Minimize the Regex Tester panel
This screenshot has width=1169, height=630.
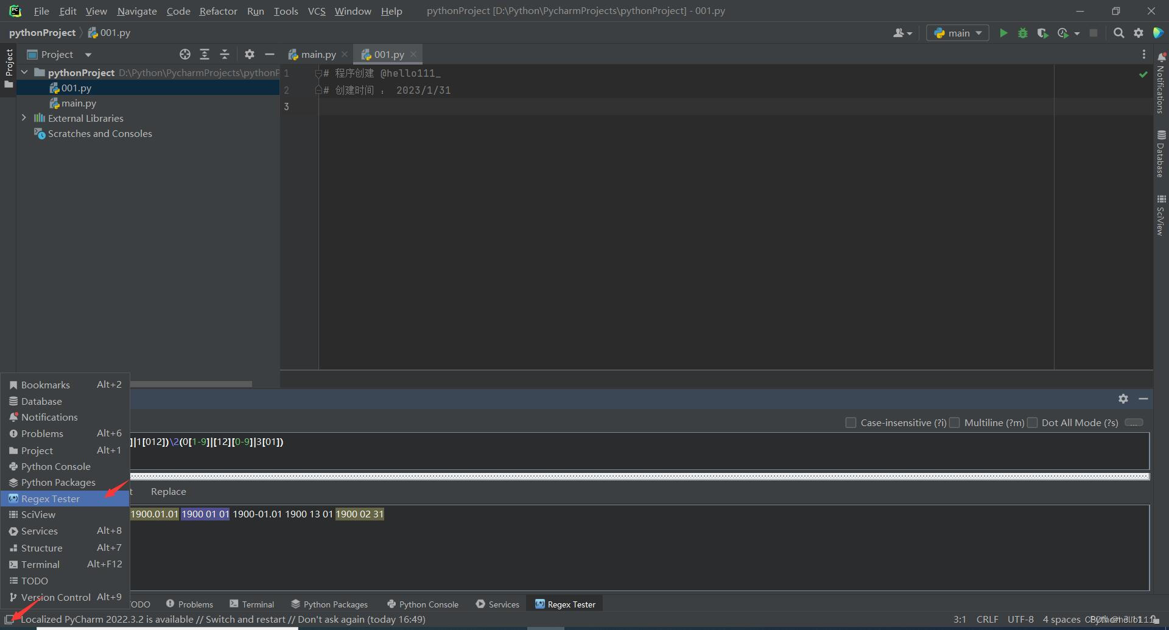(1143, 399)
